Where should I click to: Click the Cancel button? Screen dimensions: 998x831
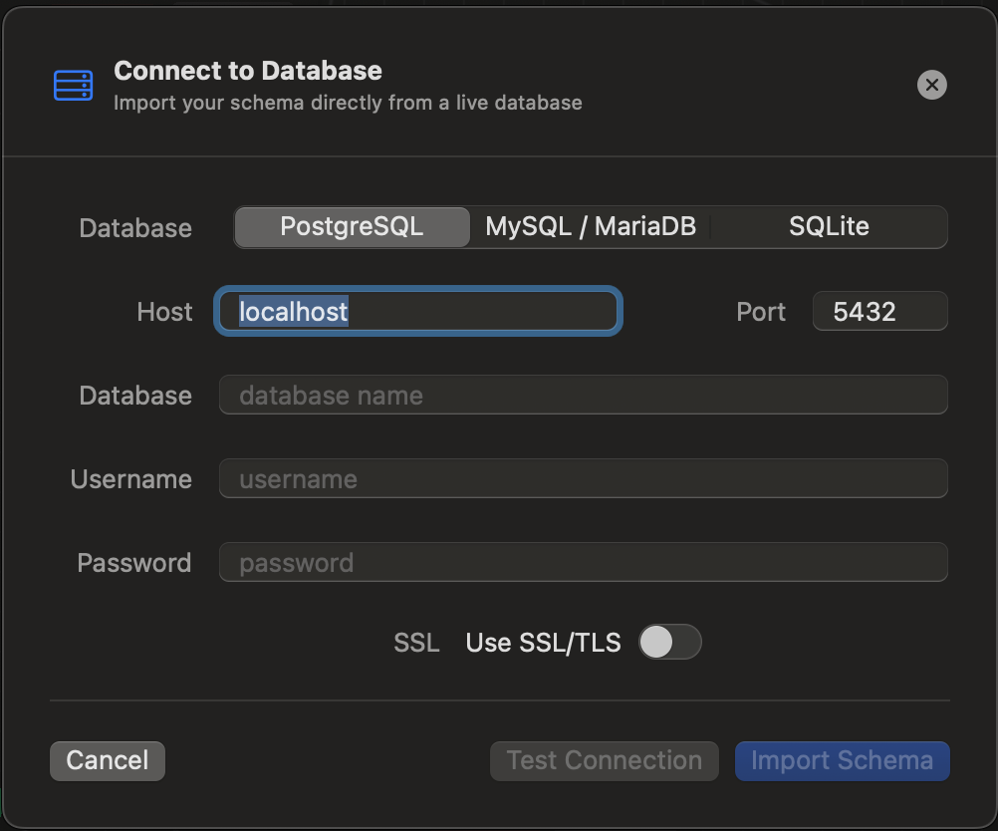pos(107,760)
